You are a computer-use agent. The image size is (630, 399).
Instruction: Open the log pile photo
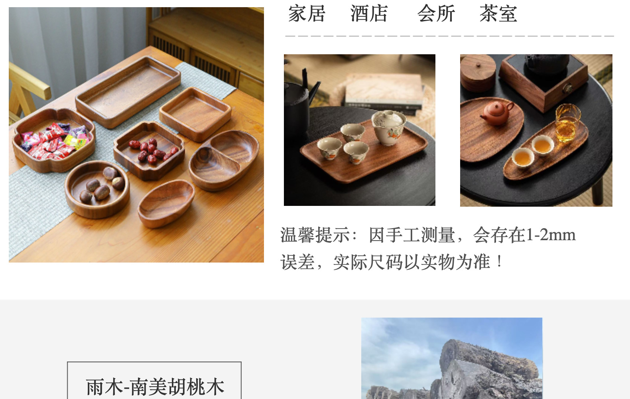452,358
